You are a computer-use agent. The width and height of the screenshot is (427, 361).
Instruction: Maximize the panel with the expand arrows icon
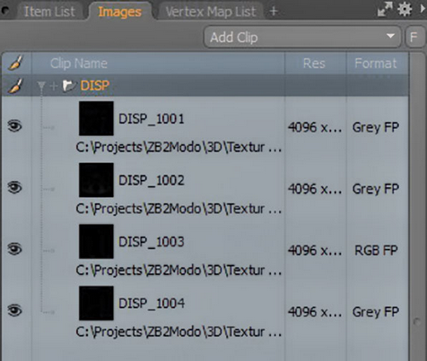(385, 10)
